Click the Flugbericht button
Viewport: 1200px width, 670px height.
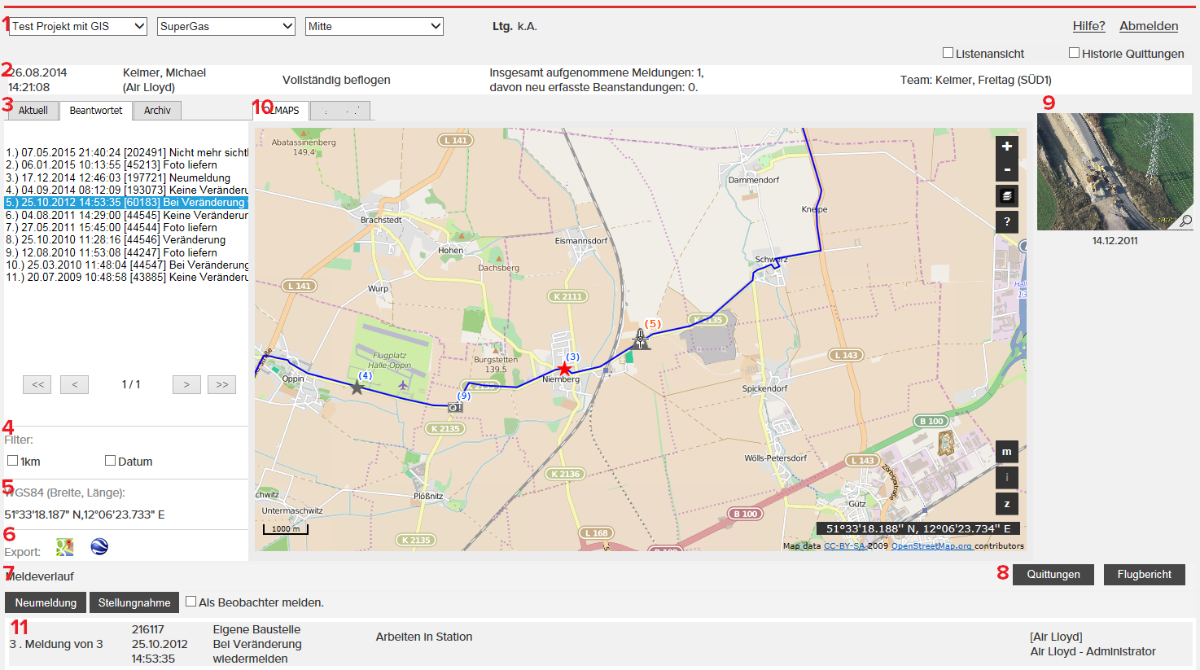coord(1145,575)
